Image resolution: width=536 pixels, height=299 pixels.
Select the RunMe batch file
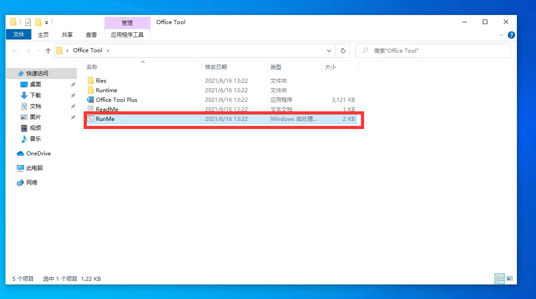click(x=105, y=119)
